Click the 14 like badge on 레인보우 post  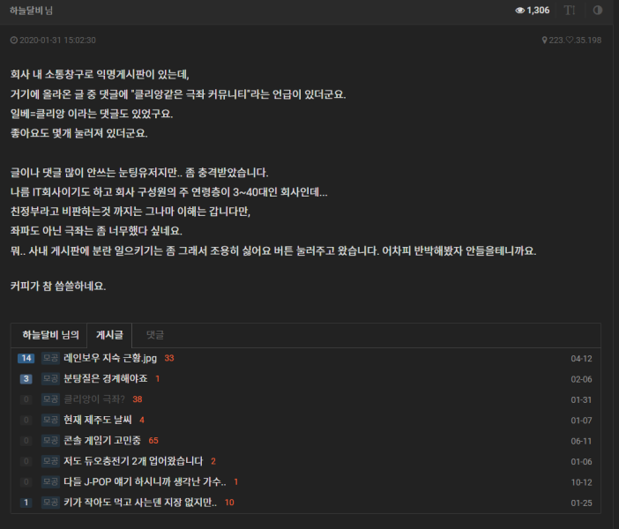[x=26, y=358]
